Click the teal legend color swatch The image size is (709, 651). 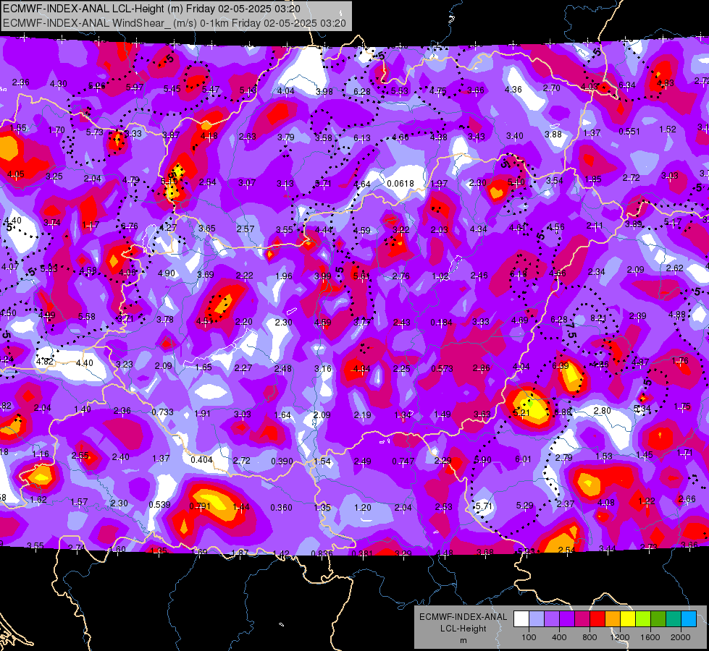point(674,619)
